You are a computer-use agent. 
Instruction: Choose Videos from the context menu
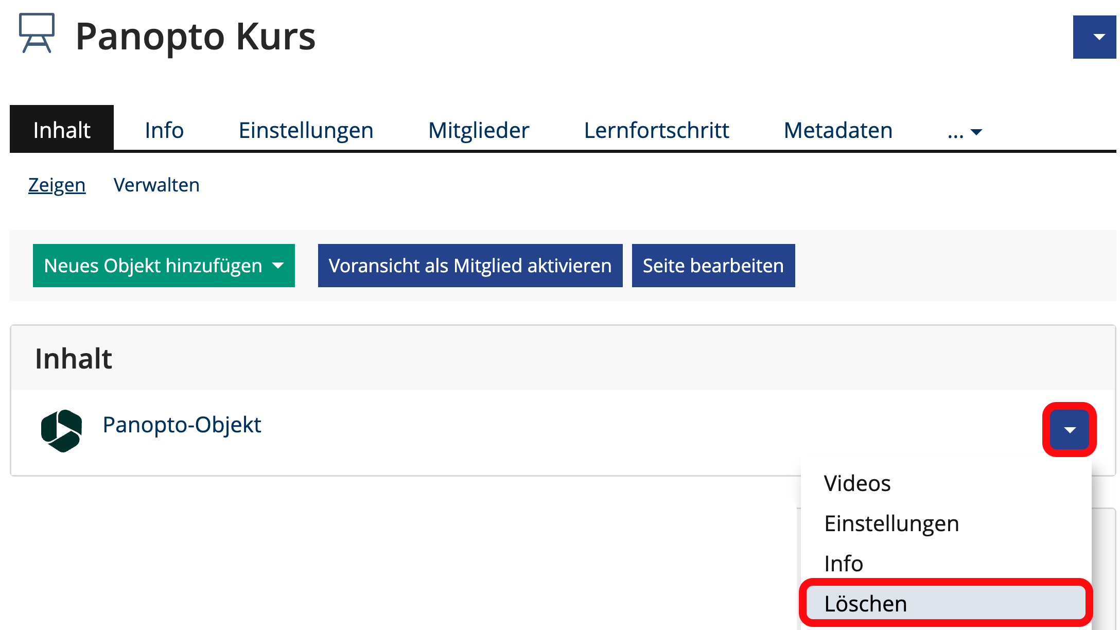pyautogui.click(x=946, y=483)
